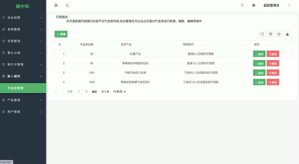This screenshot has height=164, width=299.
Task: Click the 下级有2人完成激活即可领取 cell
Action: 201,73
